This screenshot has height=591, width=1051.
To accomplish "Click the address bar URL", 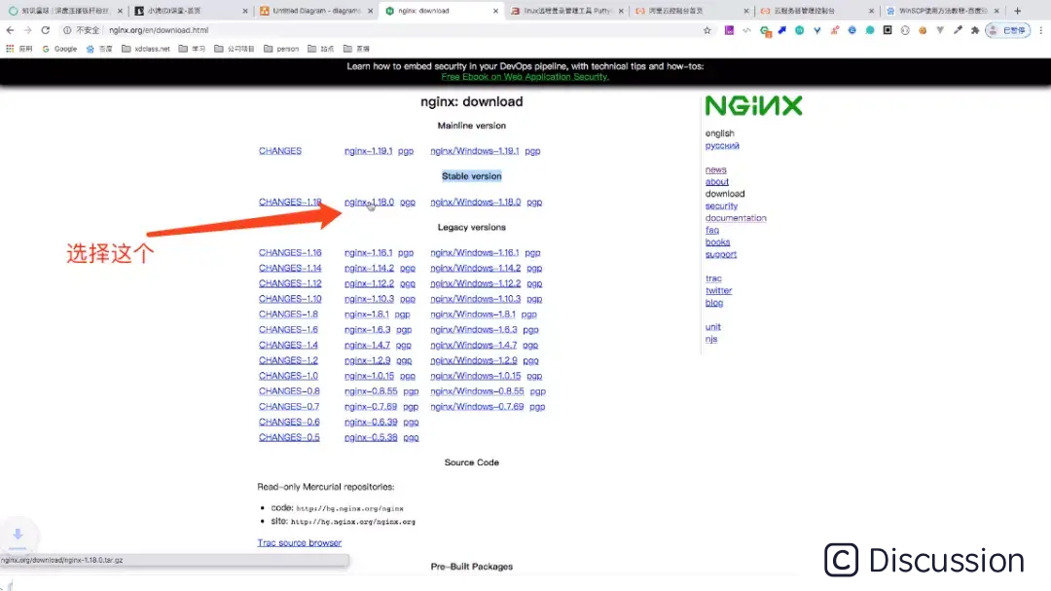I will coord(159,30).
